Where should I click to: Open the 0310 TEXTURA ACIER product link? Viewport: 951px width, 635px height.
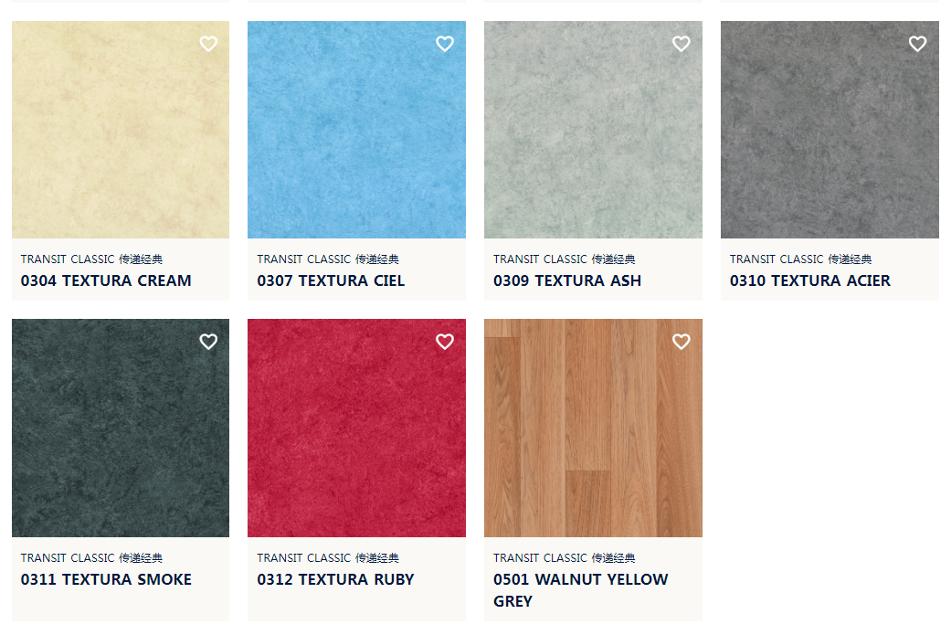click(810, 280)
